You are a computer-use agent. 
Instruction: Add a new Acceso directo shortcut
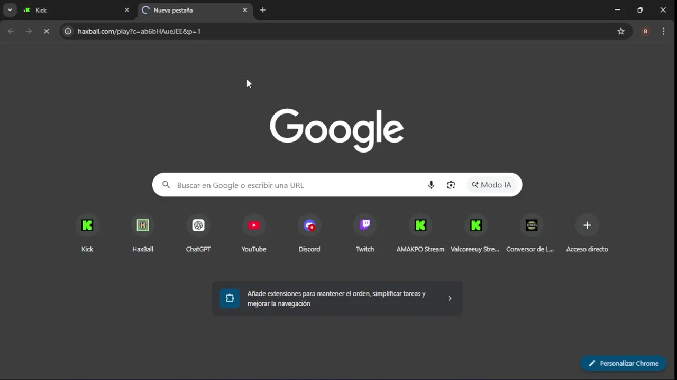click(587, 234)
